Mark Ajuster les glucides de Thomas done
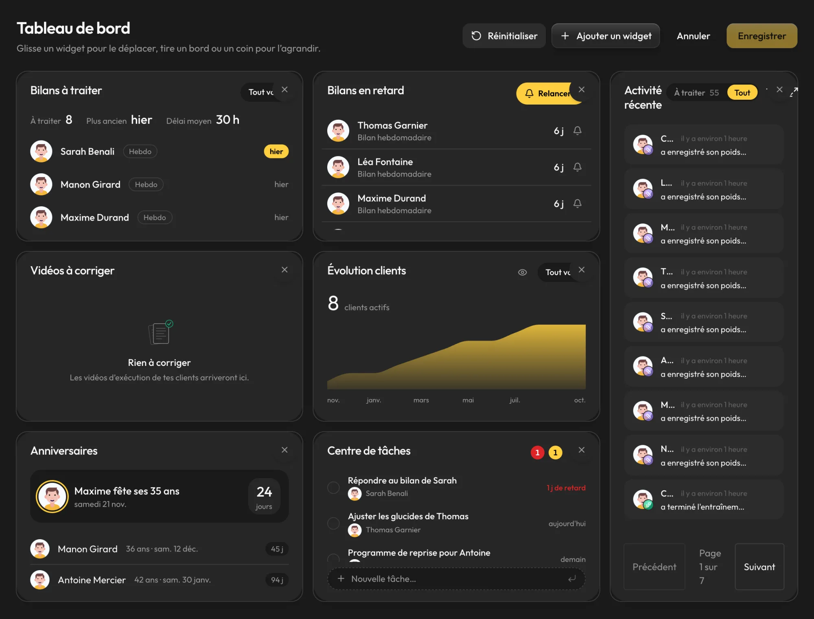The width and height of the screenshot is (814, 619). pos(333,523)
